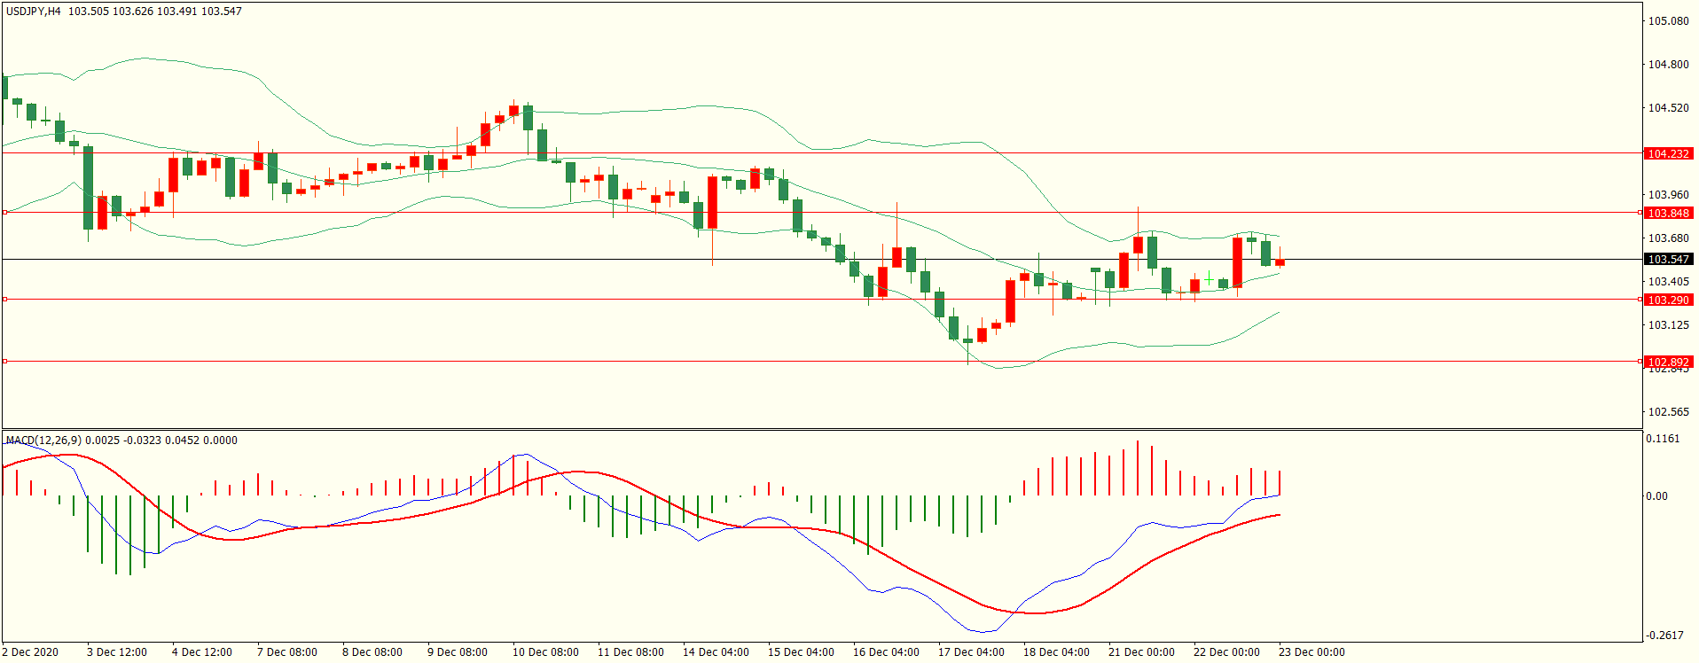The image size is (1699, 663).
Task: Click the 7 Dec 08:00 time axis label
Action: [286, 652]
